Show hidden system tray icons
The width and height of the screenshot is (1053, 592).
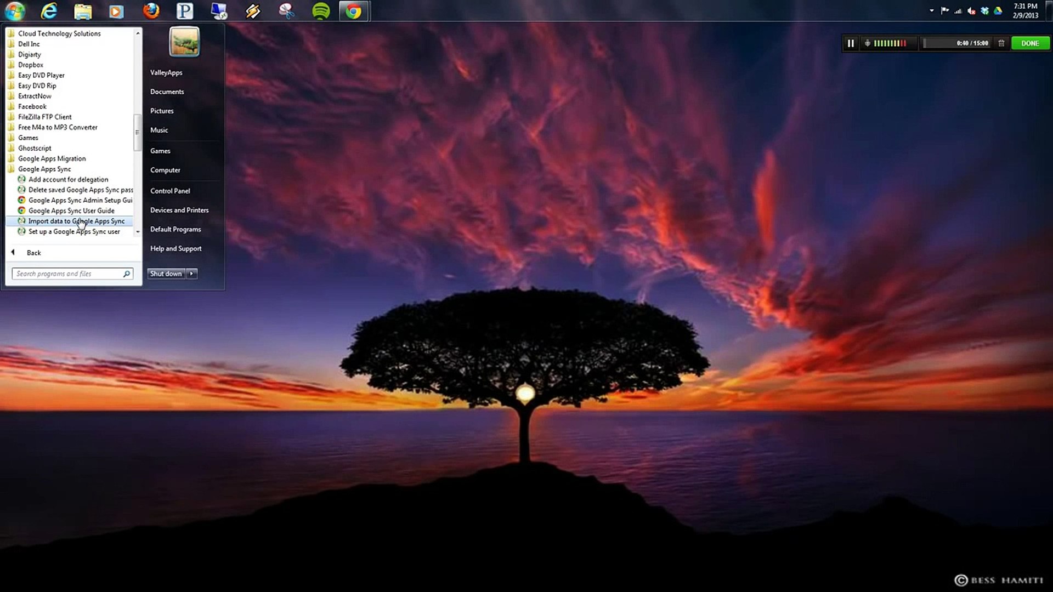click(x=932, y=11)
